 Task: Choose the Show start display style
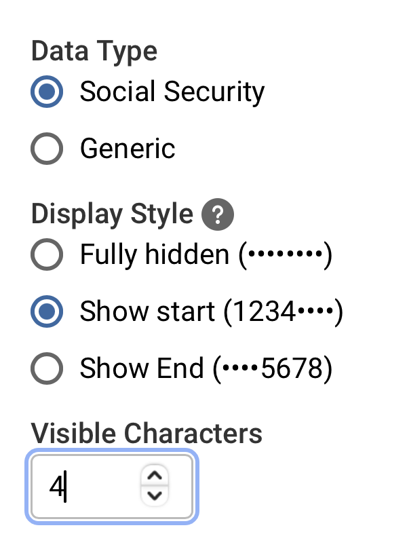click(46, 312)
